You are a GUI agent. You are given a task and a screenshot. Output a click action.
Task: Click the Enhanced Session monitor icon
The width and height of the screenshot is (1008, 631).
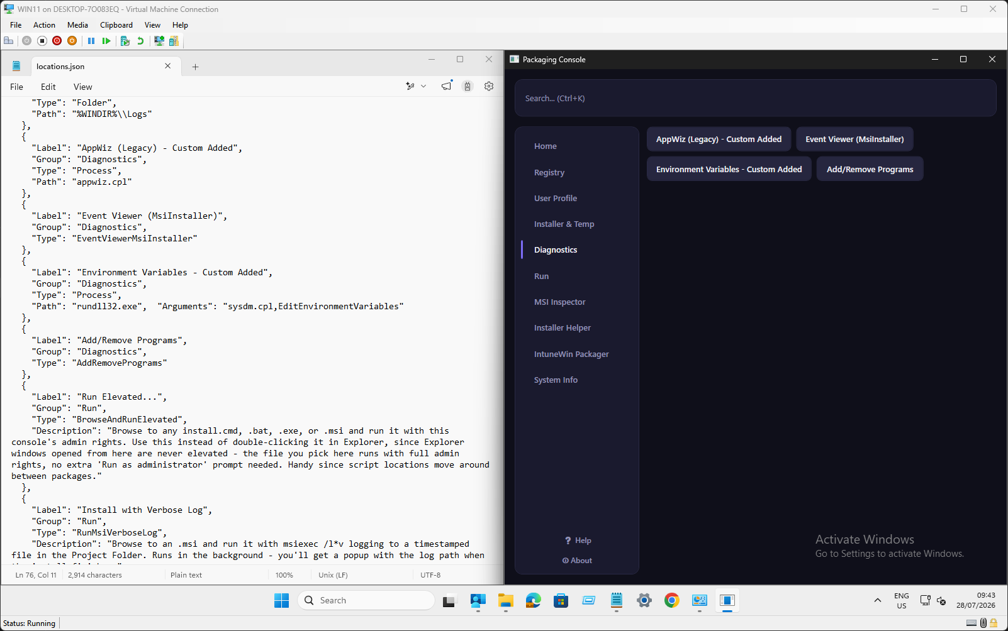159,41
